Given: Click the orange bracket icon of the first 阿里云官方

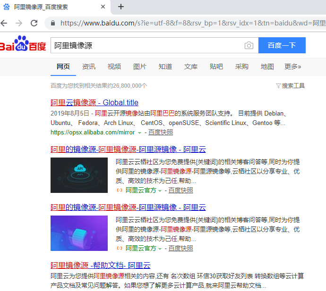Looking at the screenshot, I should (120, 190).
